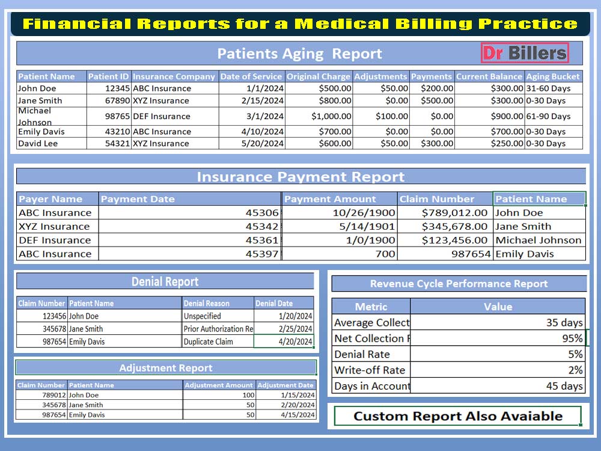This screenshot has height=451, width=601.
Task: Select payment date cell 45361
Action: click(x=190, y=240)
